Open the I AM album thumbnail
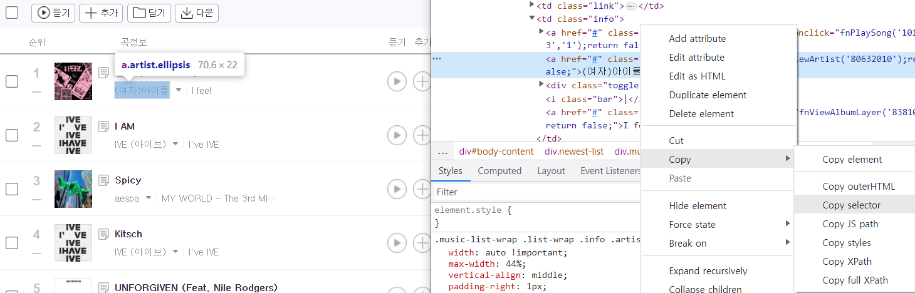This screenshot has height=293, width=915. click(73, 135)
